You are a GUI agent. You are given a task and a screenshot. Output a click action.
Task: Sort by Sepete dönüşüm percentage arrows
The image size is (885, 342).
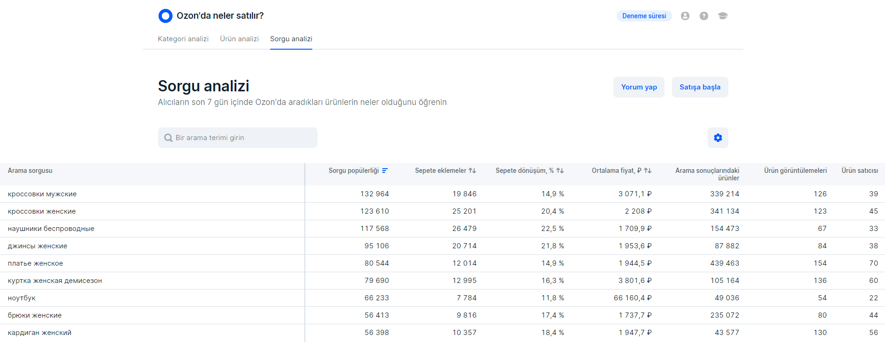point(560,171)
